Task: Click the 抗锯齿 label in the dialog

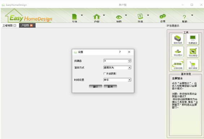Action: [x=78, y=61]
